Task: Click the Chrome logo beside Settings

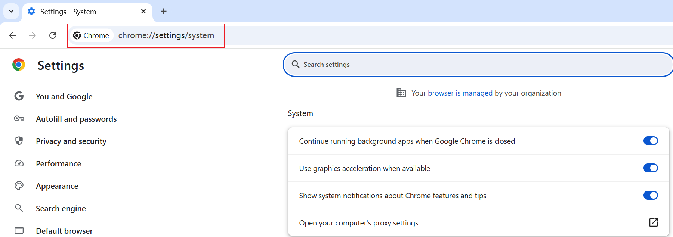Action: [19, 65]
